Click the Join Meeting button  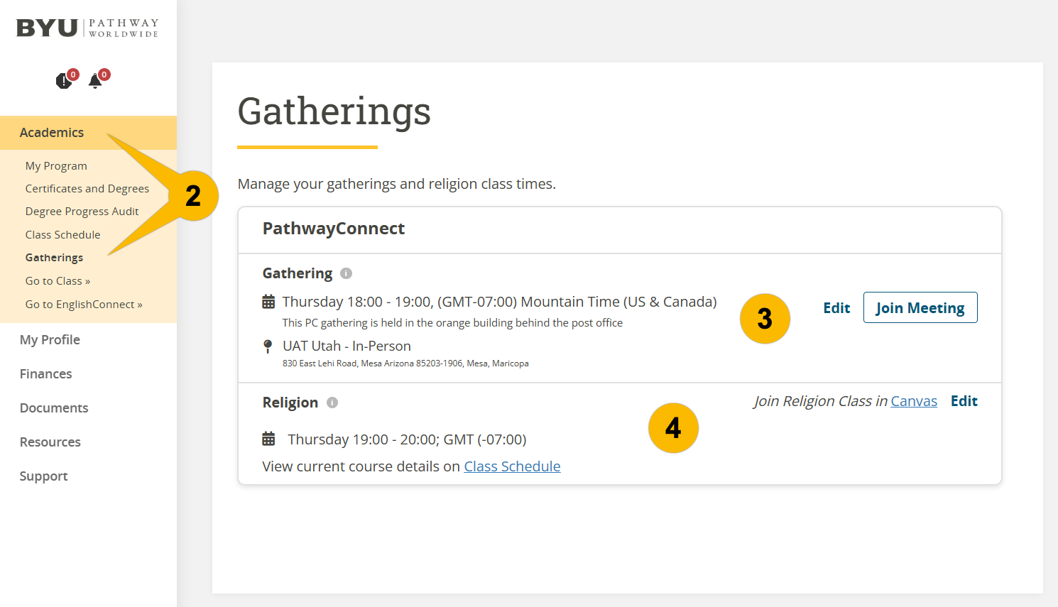(x=920, y=308)
